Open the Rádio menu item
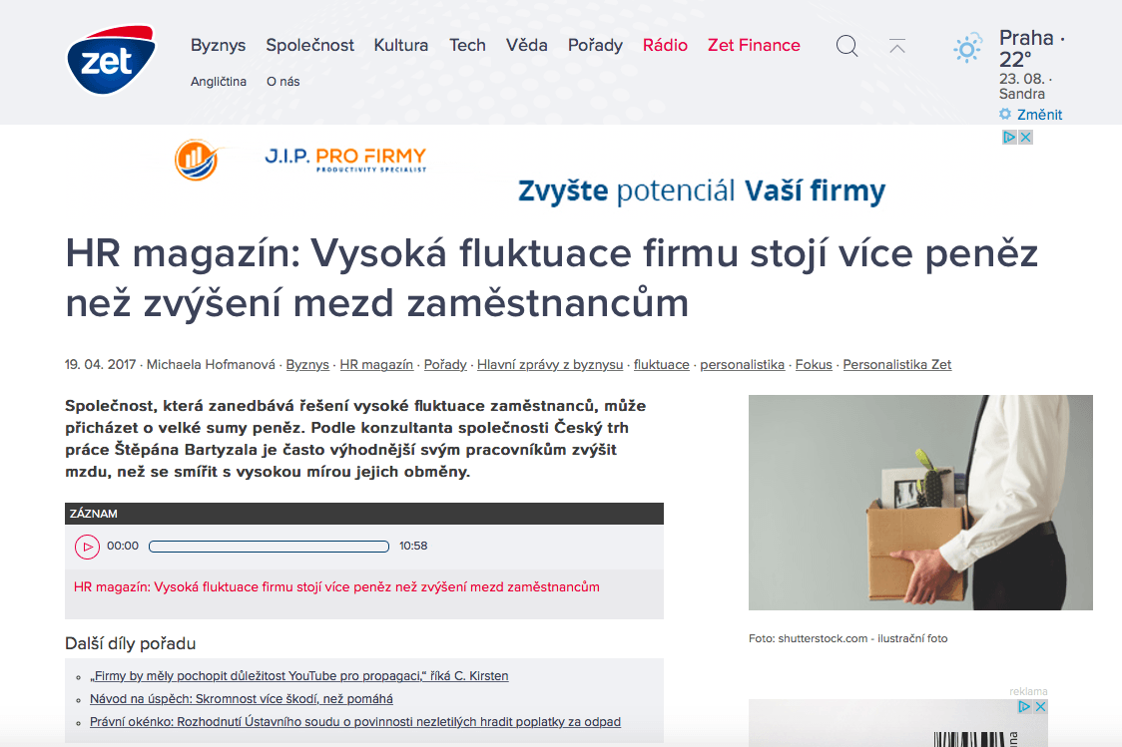Image resolution: width=1122 pixels, height=747 pixels. 665,45
